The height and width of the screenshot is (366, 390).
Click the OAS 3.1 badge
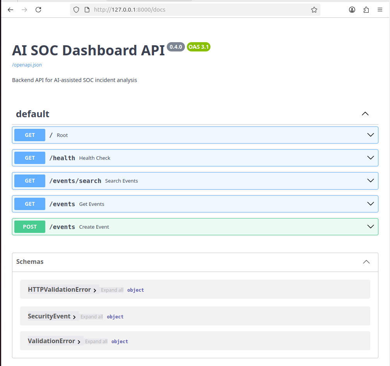tap(198, 47)
